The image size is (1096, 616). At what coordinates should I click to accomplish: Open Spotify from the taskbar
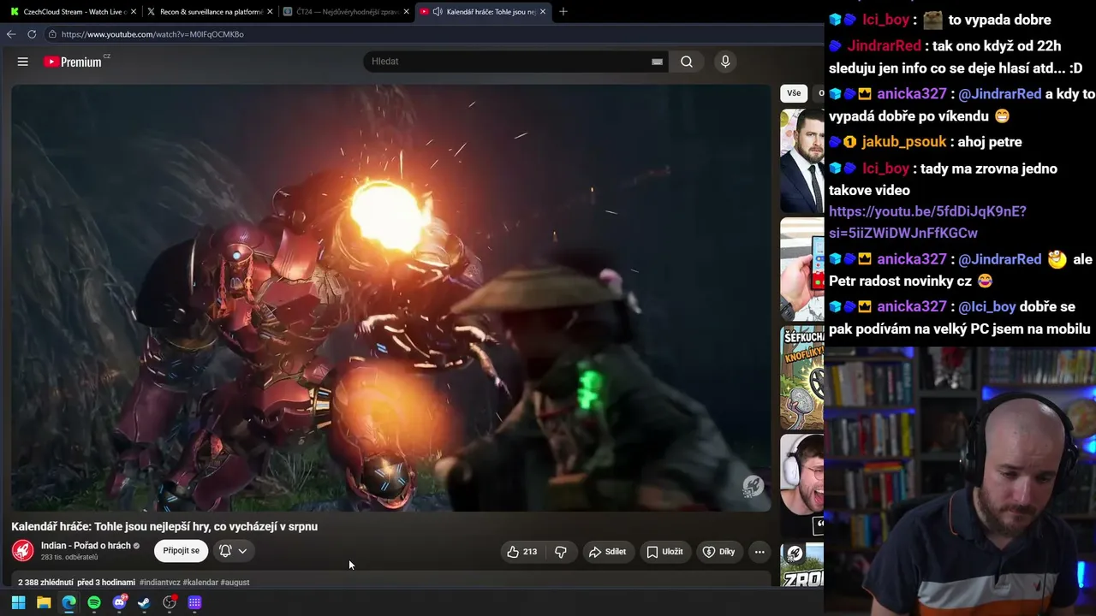(x=94, y=602)
